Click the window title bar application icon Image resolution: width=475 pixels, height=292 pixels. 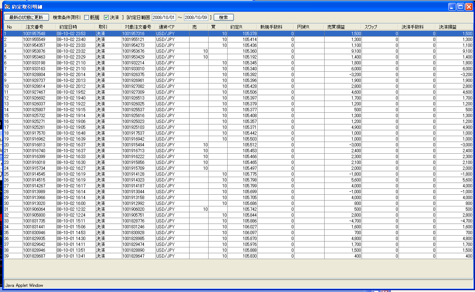tap(7, 6)
